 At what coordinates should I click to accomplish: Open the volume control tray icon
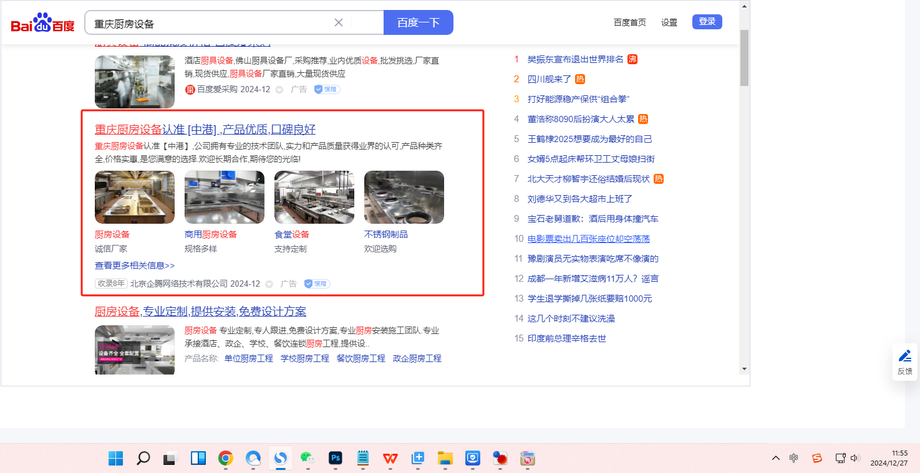click(x=855, y=458)
